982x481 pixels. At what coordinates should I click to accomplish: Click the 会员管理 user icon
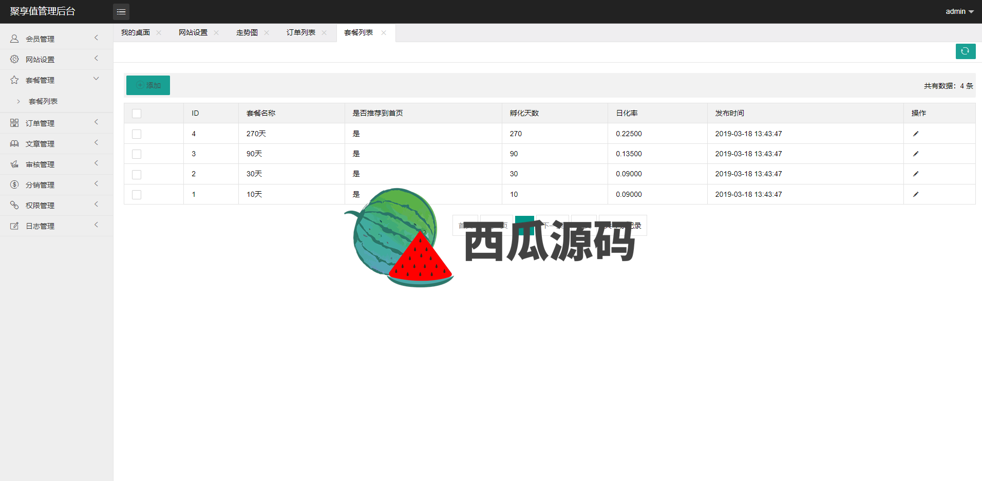coord(14,39)
